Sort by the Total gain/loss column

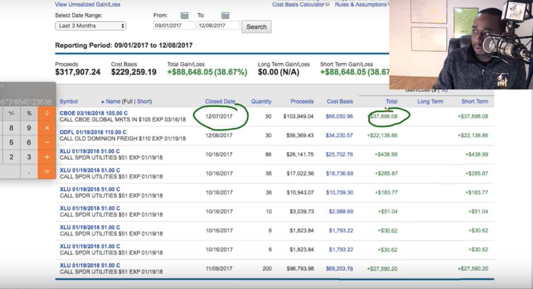point(391,101)
